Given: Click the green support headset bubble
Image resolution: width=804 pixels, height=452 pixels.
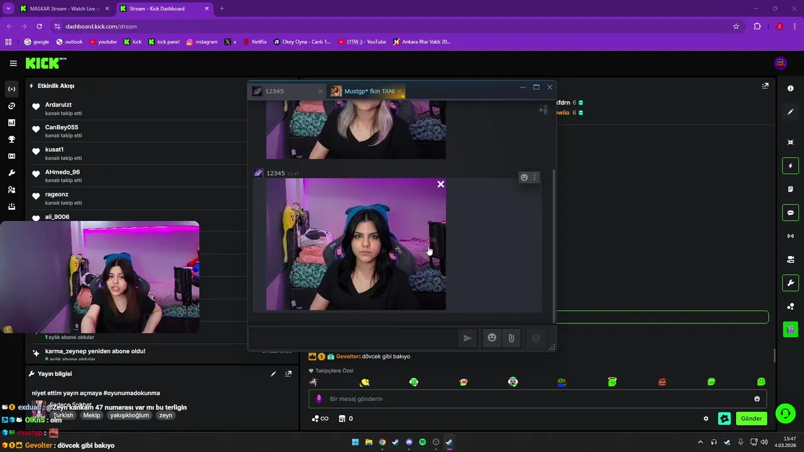Looking at the screenshot, I should point(785,413).
